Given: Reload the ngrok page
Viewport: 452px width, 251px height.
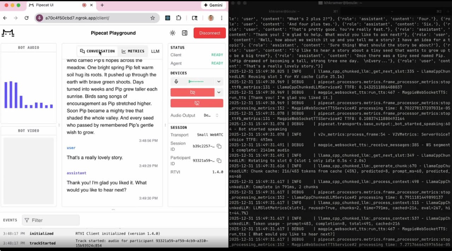Looking at the screenshot, I should point(27,18).
